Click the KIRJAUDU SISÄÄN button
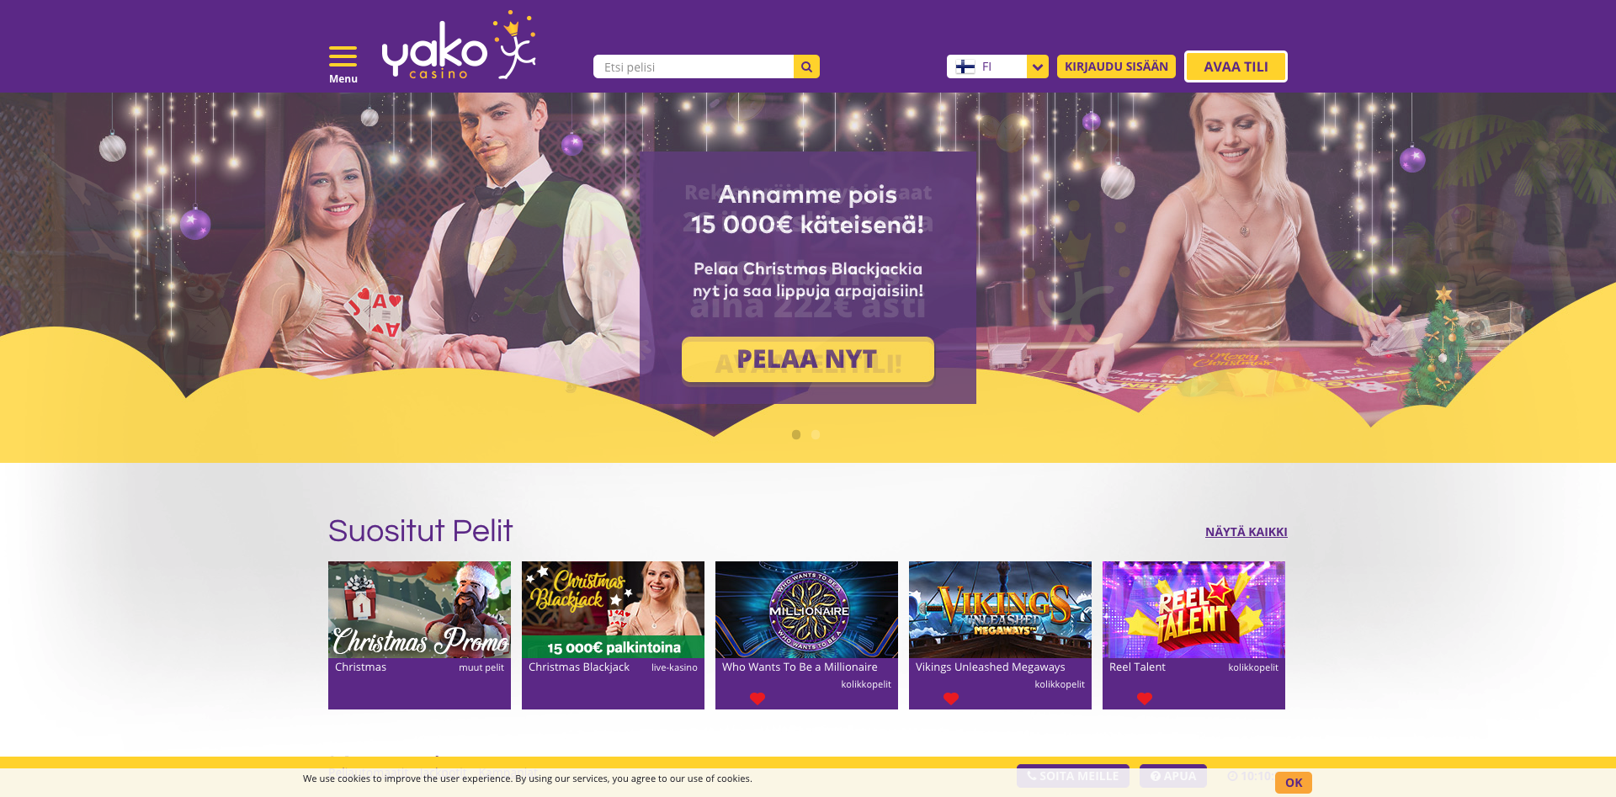 [x=1116, y=66]
